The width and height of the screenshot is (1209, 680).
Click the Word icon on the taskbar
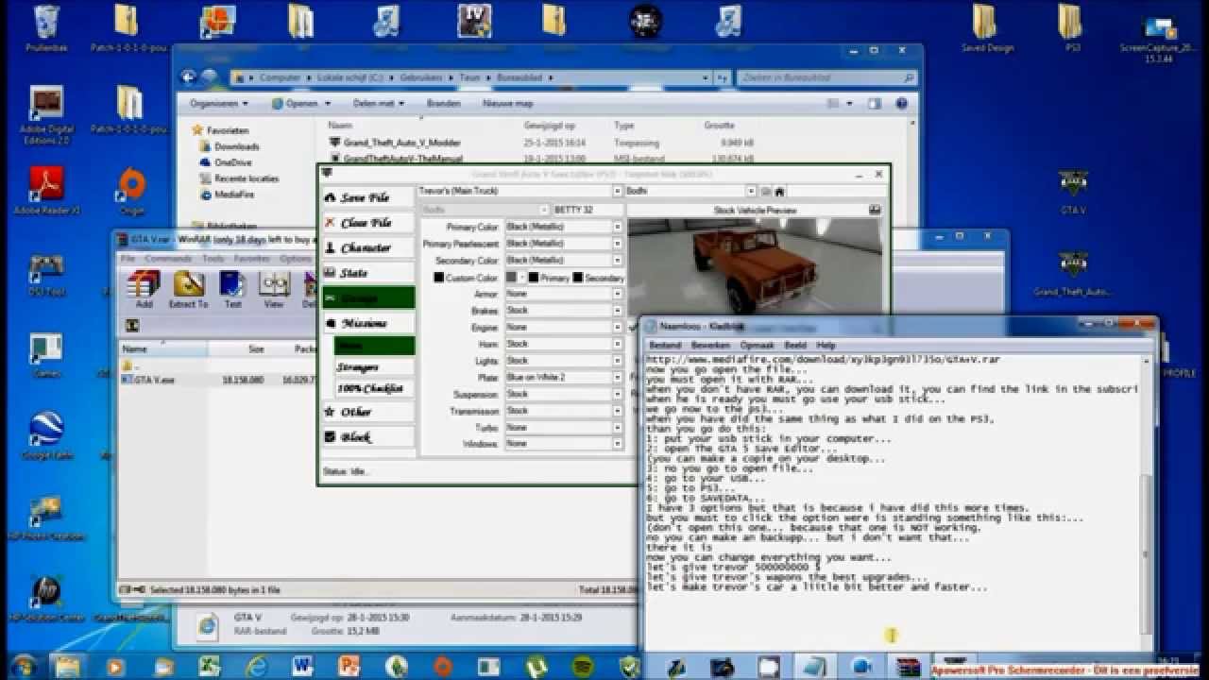tap(302, 667)
